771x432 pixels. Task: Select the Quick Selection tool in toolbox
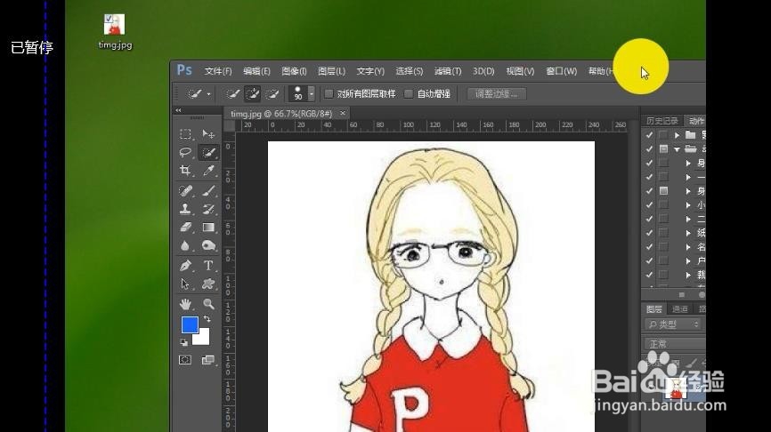208,153
